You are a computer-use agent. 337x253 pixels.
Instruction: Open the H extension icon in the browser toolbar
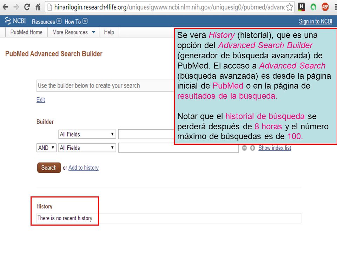302,7
